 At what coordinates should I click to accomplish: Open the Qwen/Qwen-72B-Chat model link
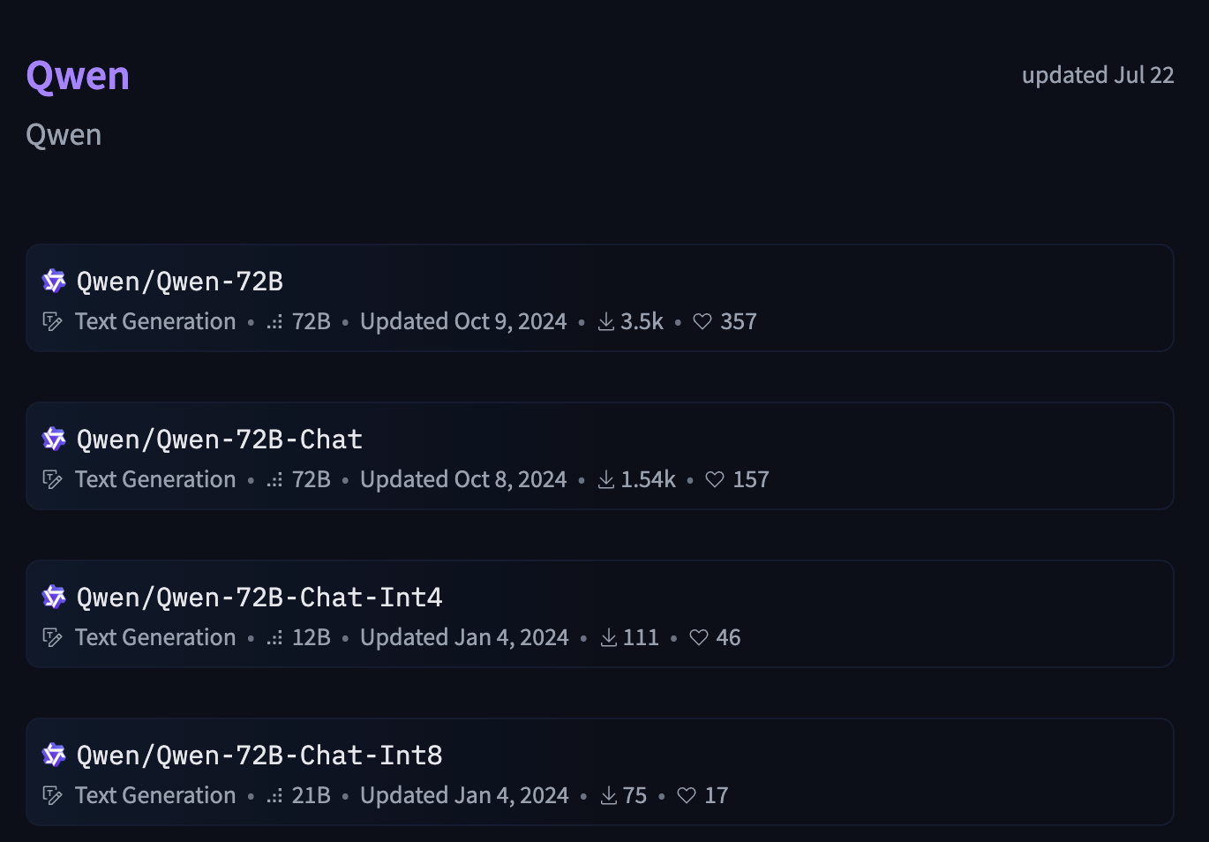[x=220, y=440]
